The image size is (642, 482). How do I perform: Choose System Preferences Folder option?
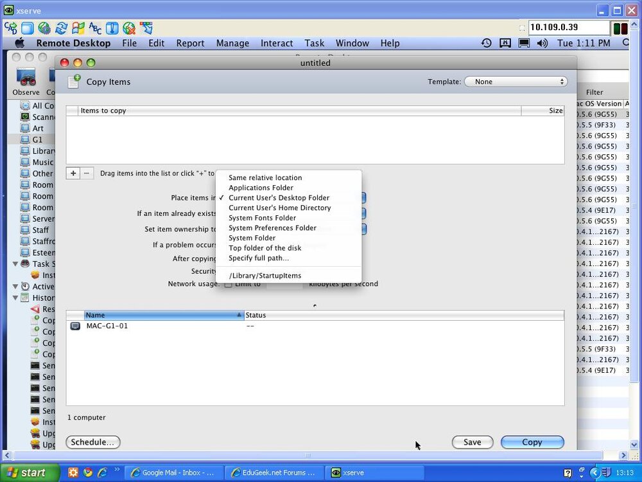[x=289, y=228]
